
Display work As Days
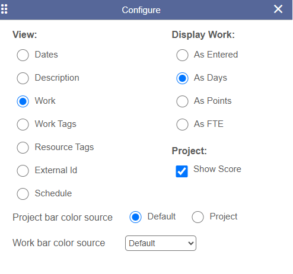[182, 78]
